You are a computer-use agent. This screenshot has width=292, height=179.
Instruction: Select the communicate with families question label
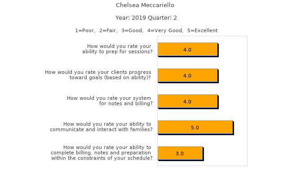pos(101,127)
